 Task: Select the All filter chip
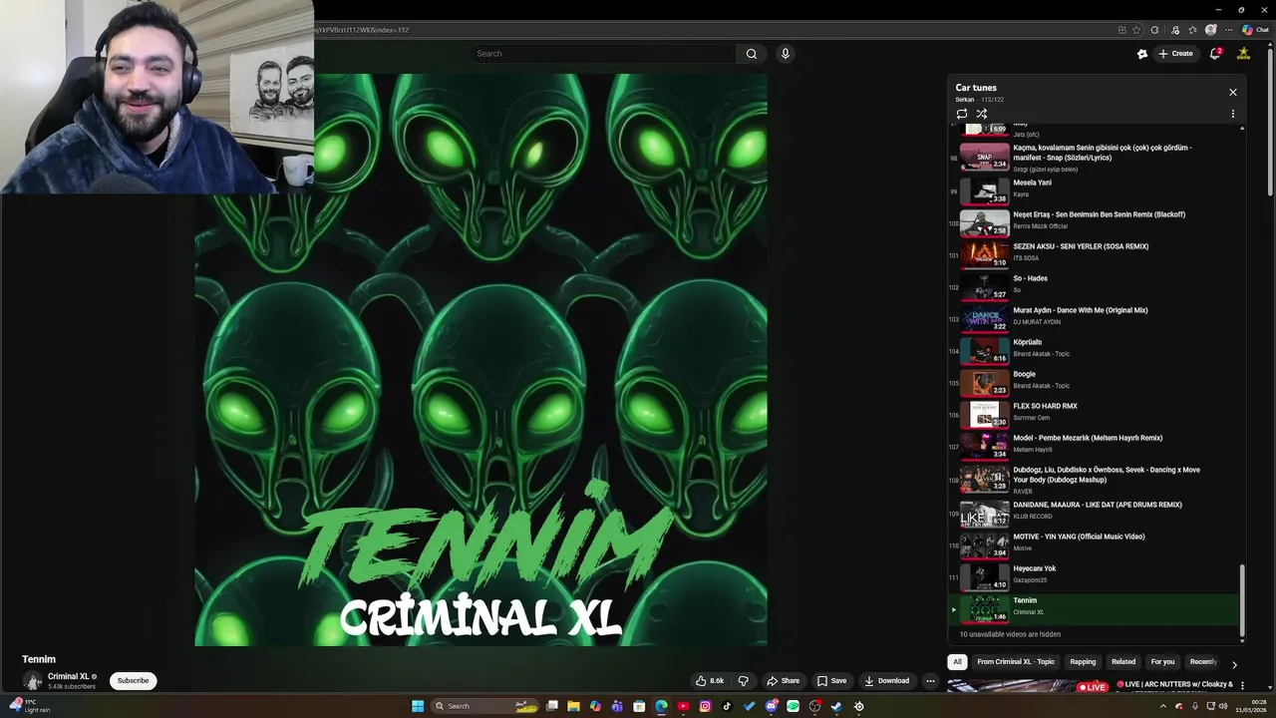[957, 662]
